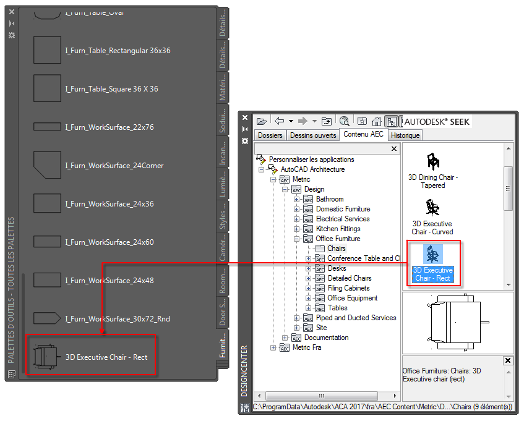
Task: Collapse the Design node
Action: (x=285, y=189)
